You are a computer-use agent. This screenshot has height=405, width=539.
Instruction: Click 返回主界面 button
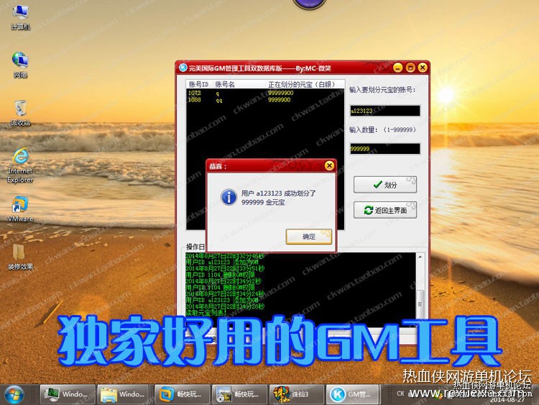point(385,210)
